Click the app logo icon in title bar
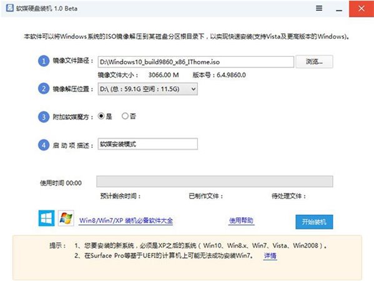 click(10, 8)
